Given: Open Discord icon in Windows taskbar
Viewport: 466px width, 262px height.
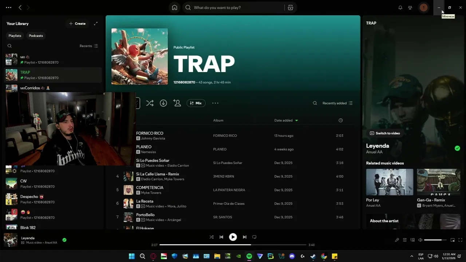Looking at the screenshot, I should (292, 256).
